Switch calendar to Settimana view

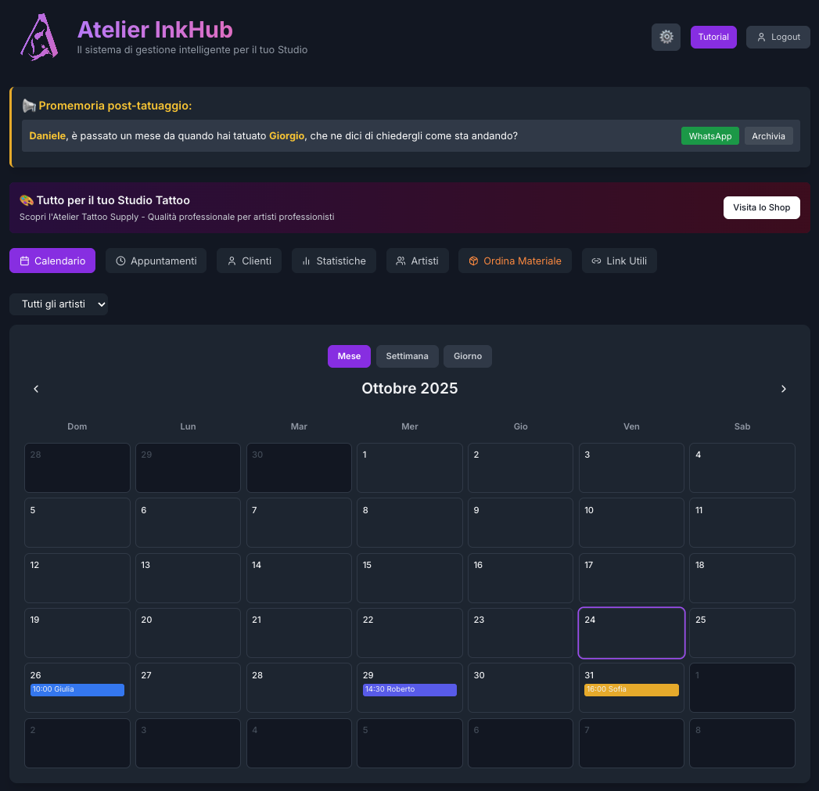407,356
